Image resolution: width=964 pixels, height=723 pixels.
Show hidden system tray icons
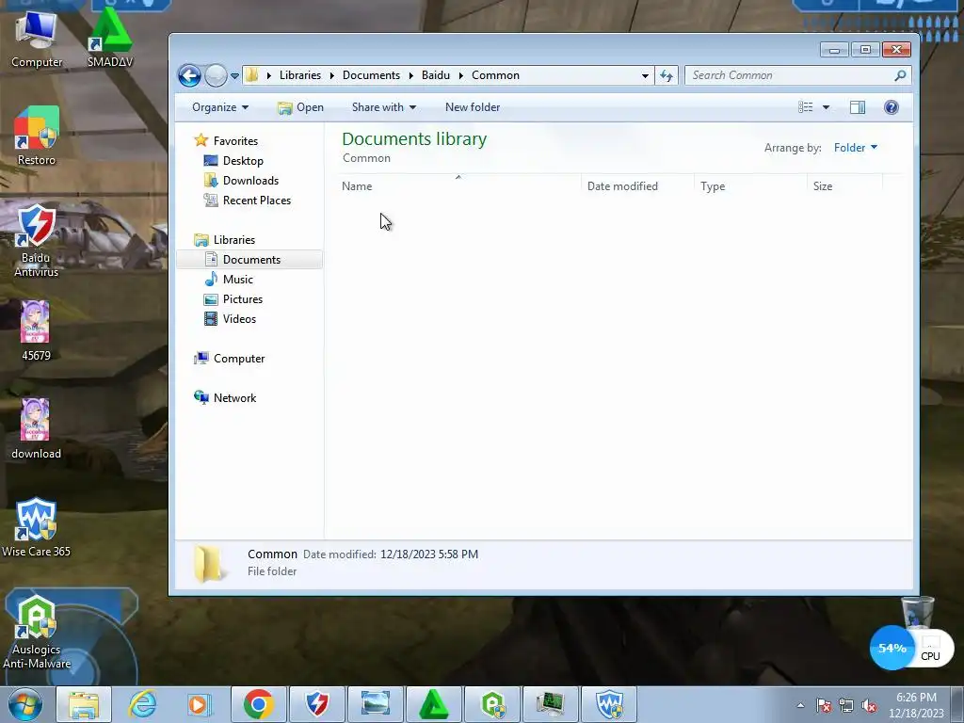coord(800,705)
